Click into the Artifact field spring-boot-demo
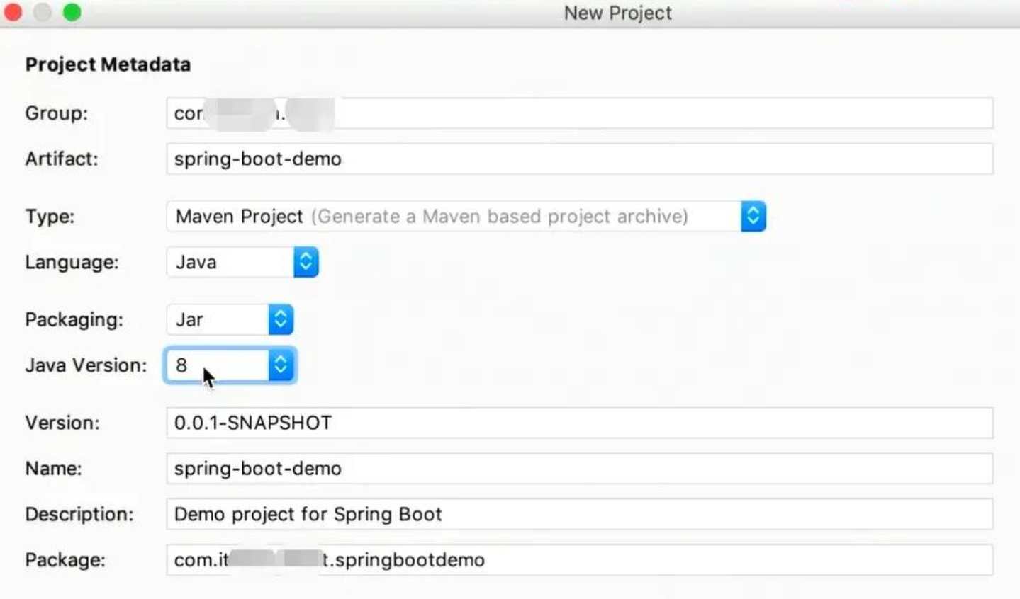Image resolution: width=1020 pixels, height=599 pixels. click(578, 159)
